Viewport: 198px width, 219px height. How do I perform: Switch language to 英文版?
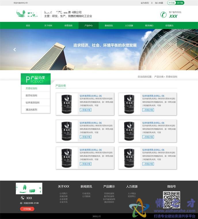click(180, 3)
